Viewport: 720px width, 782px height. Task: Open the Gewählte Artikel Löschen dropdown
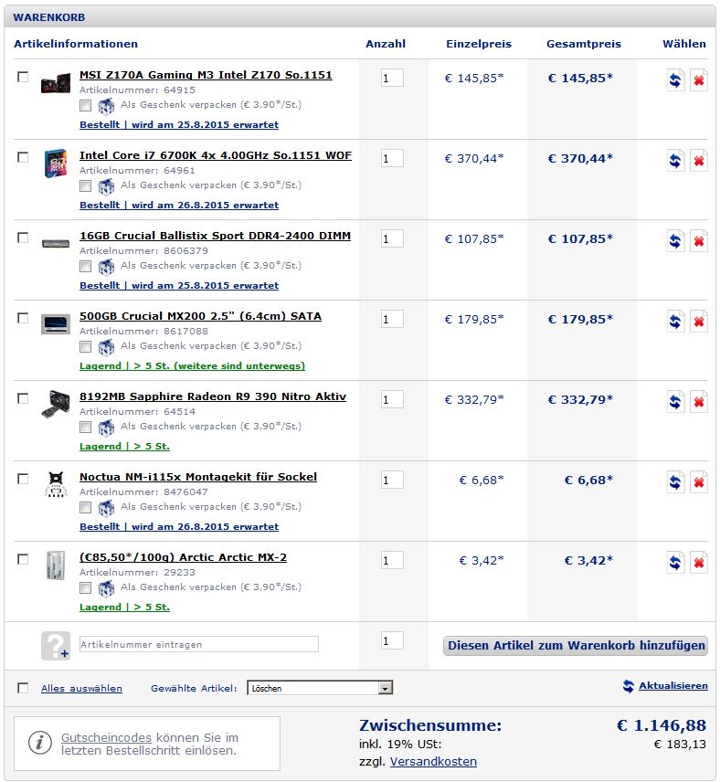320,688
